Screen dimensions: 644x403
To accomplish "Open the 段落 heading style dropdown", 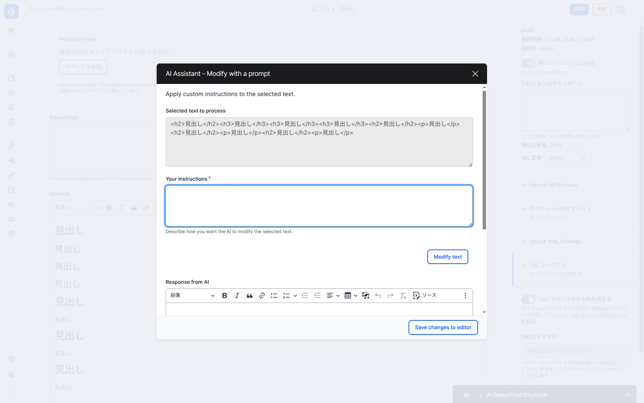I will 192,296.
